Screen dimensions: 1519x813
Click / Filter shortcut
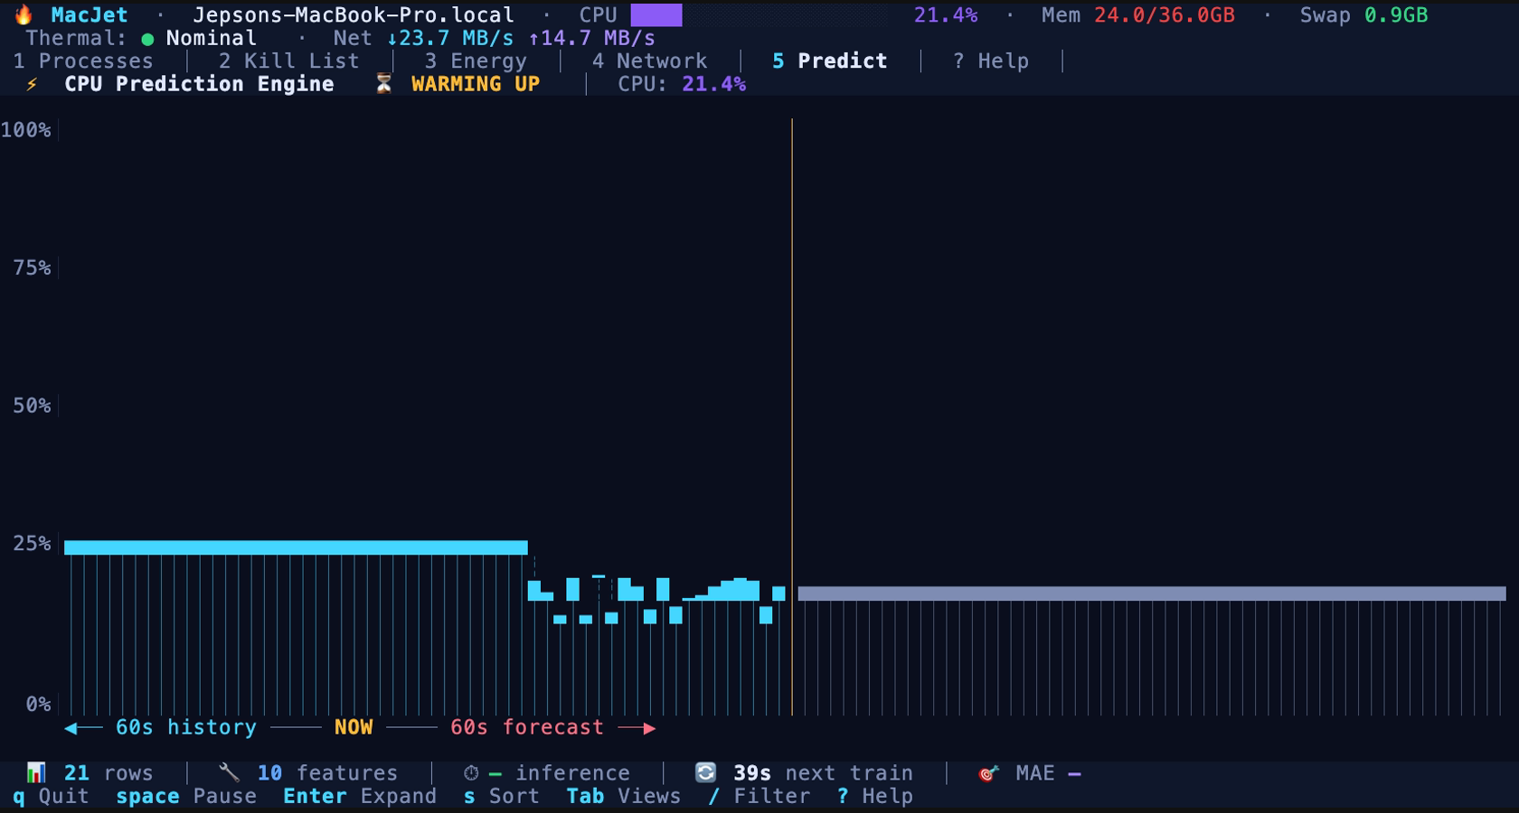pos(759,796)
